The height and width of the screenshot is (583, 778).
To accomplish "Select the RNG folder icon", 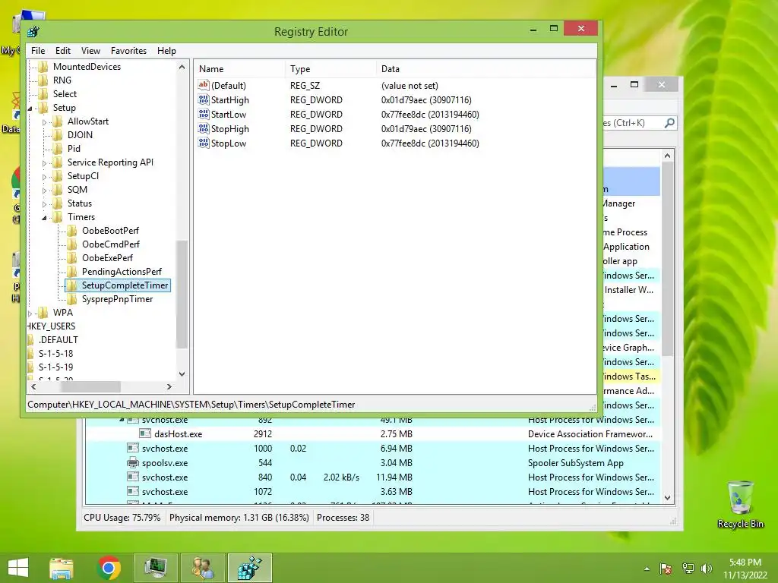I will (43, 80).
